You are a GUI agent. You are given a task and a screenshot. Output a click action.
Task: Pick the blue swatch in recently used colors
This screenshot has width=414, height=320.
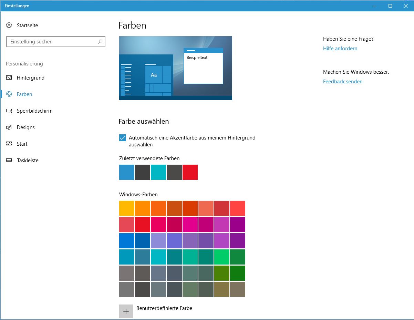pos(127,172)
